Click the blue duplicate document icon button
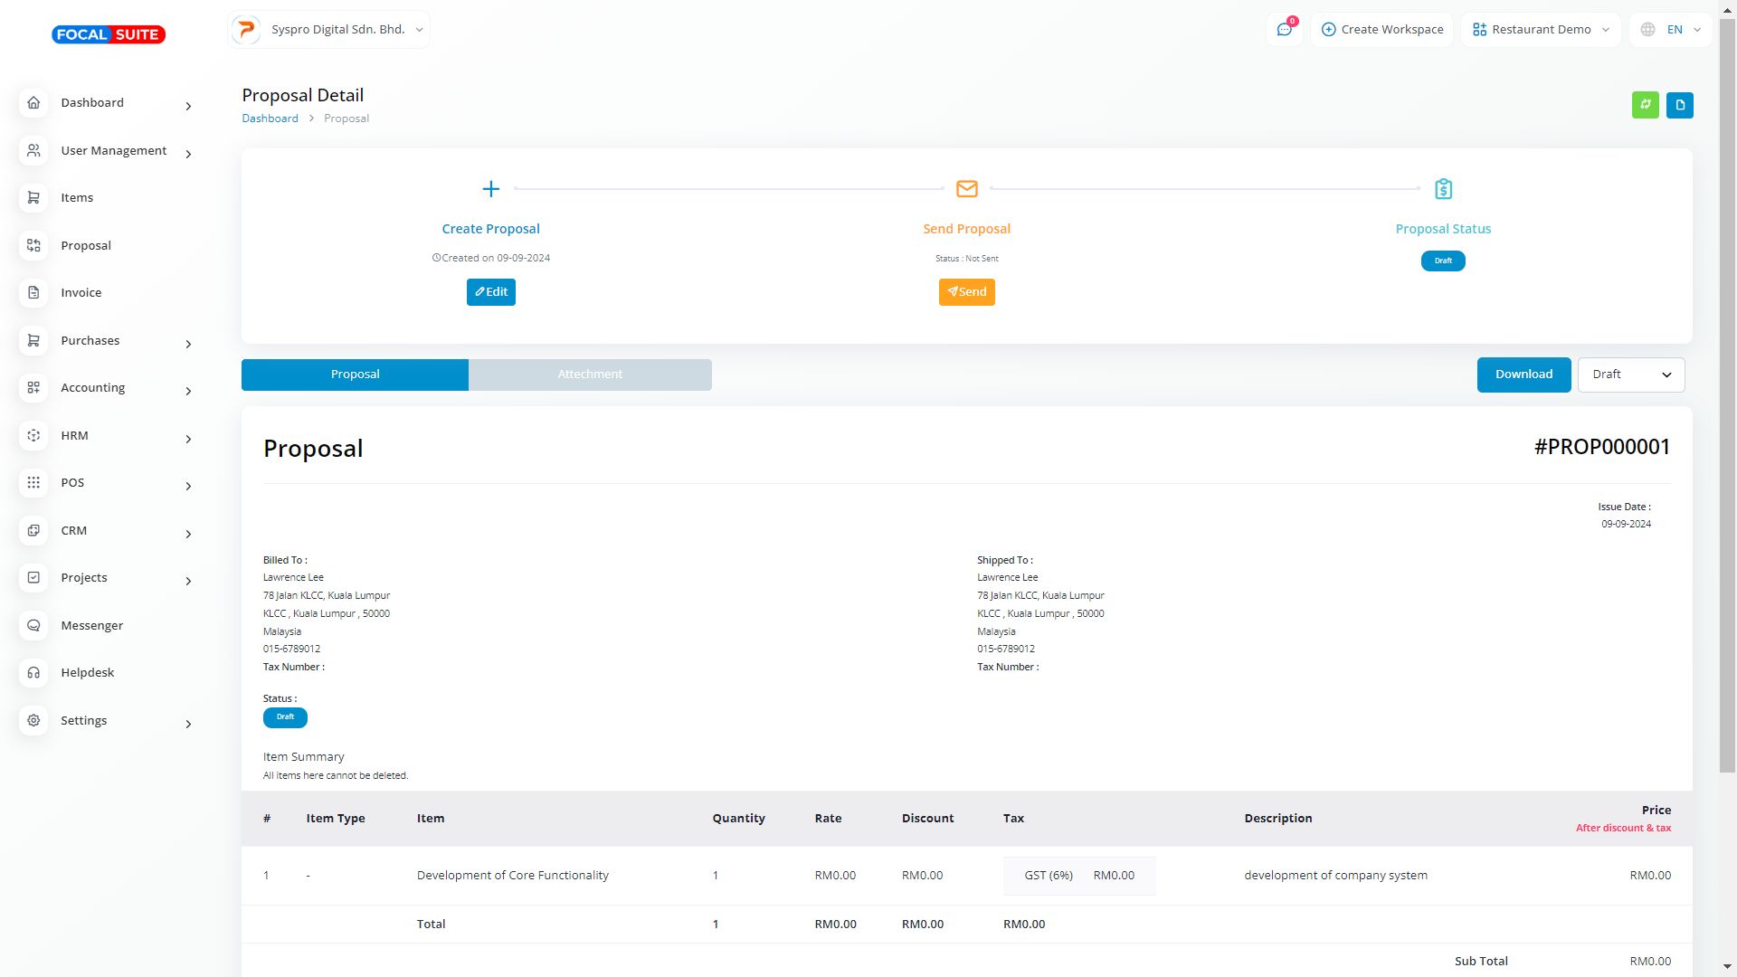 pos(1679,105)
